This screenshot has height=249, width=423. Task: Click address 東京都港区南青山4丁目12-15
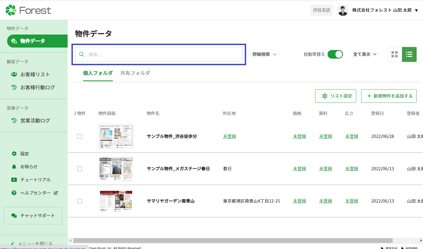[251, 201]
